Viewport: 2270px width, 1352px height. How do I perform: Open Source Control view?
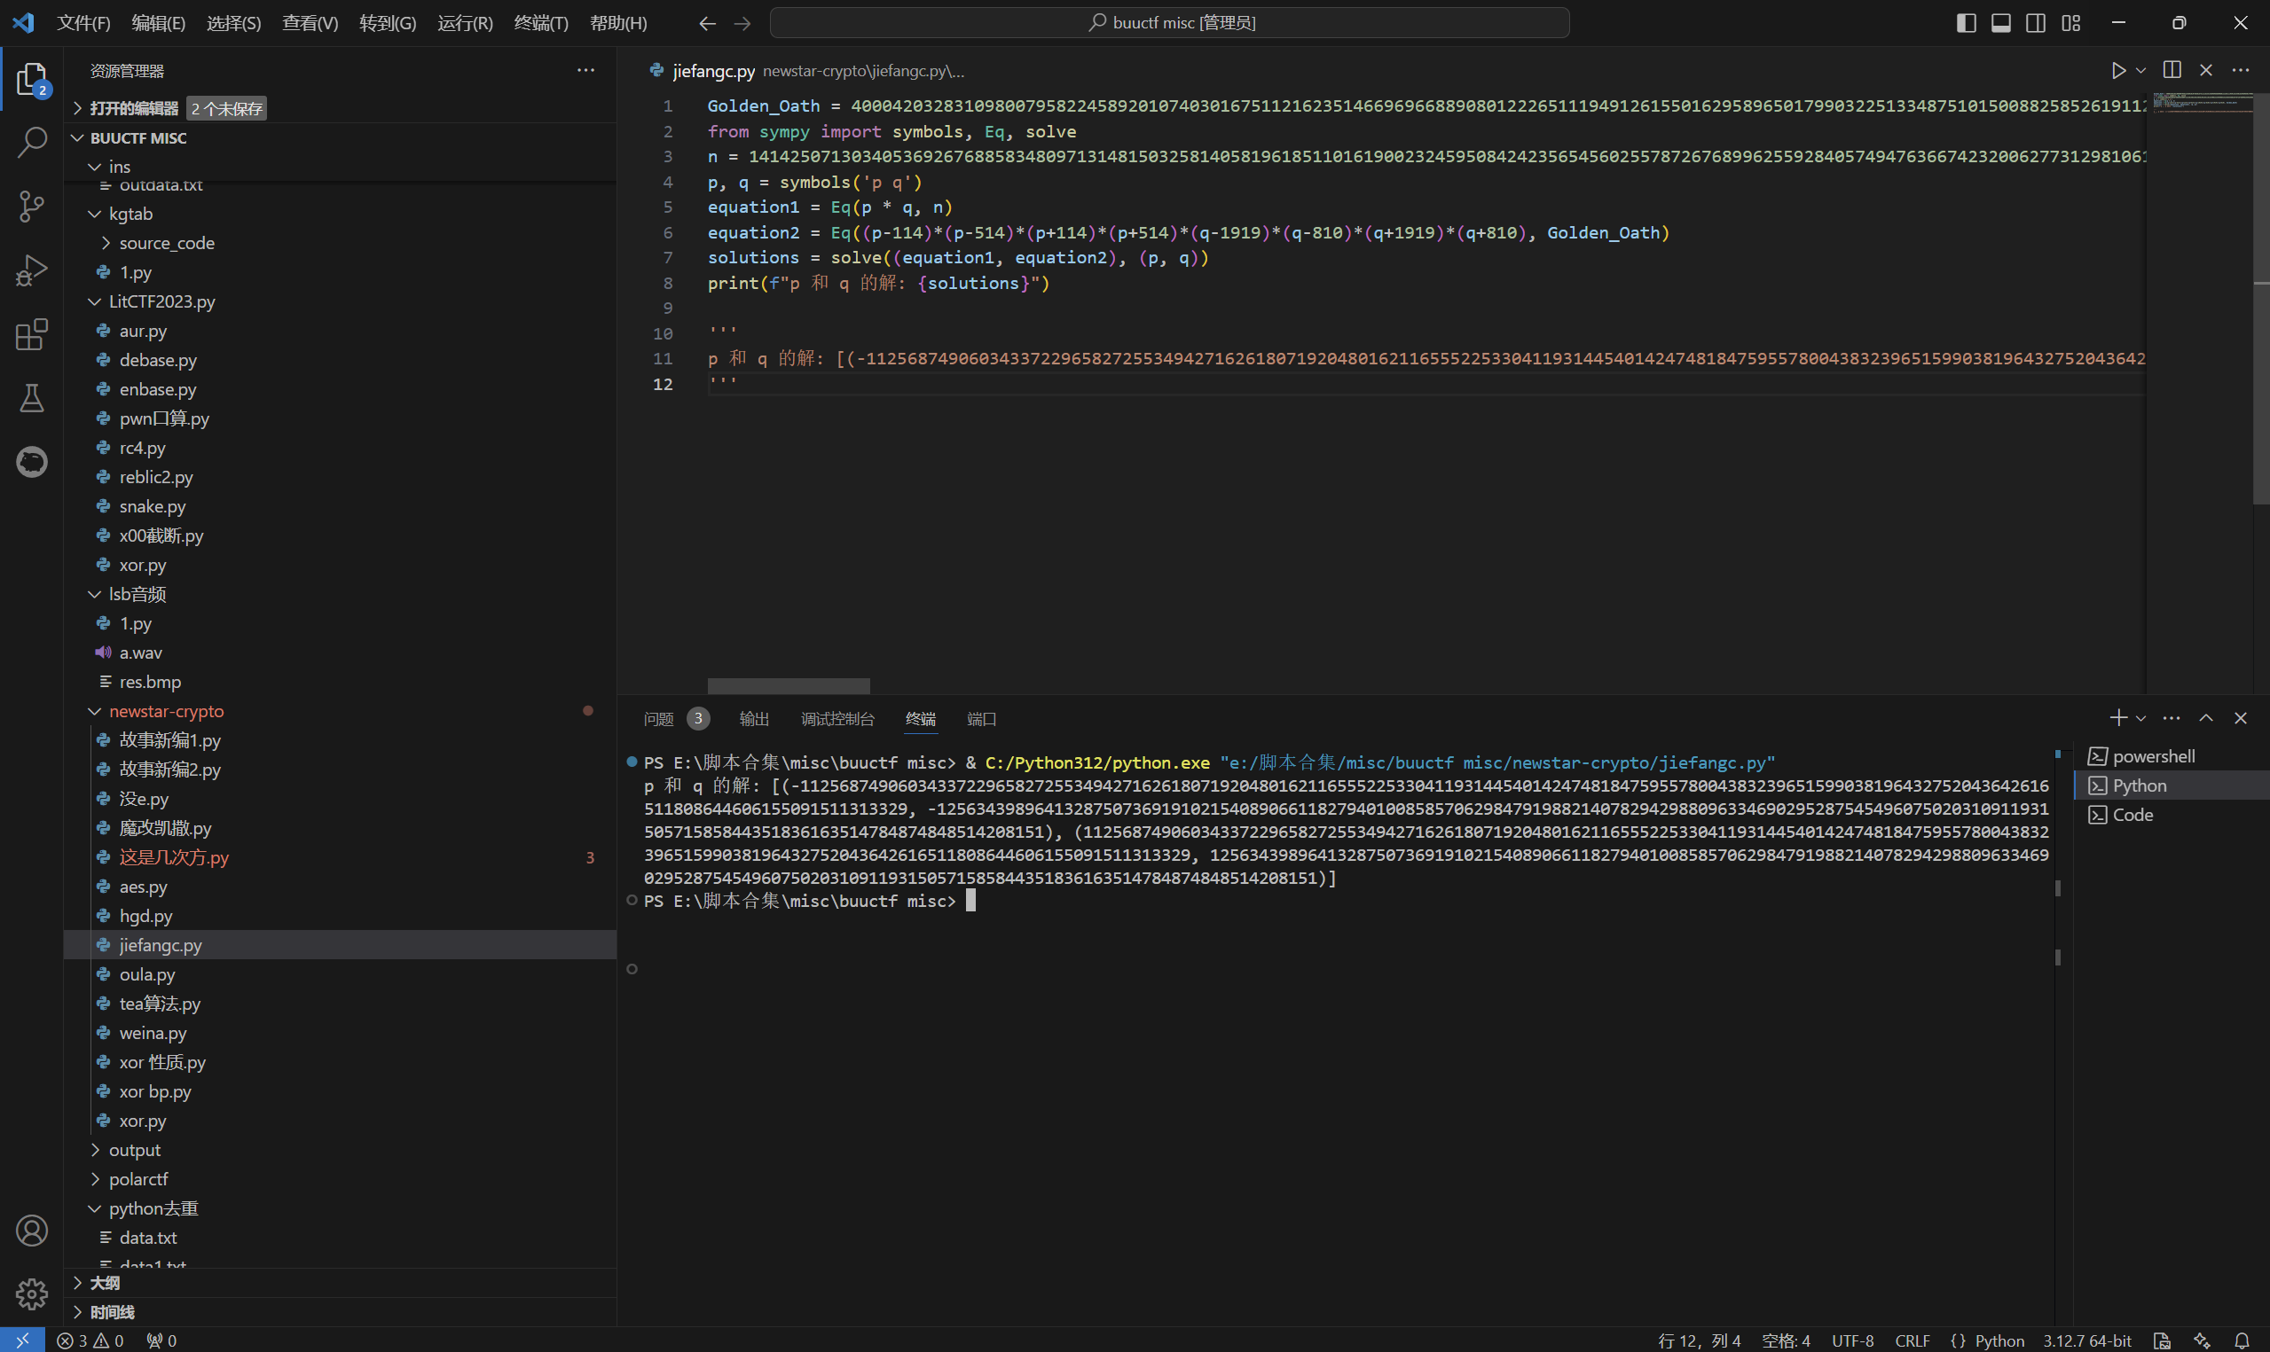32,206
